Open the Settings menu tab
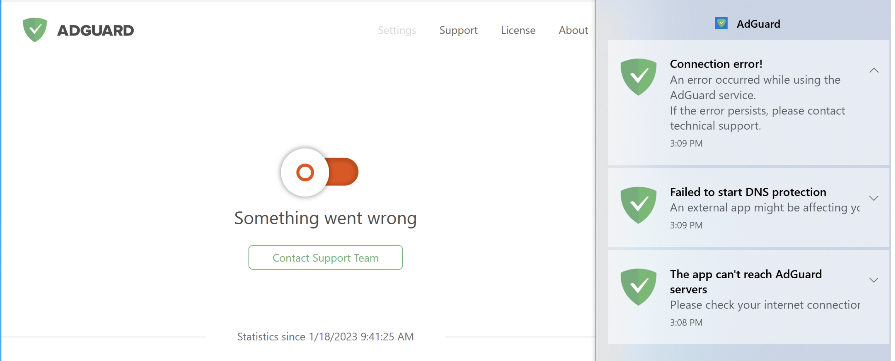This screenshot has height=361, width=895. pos(397,30)
